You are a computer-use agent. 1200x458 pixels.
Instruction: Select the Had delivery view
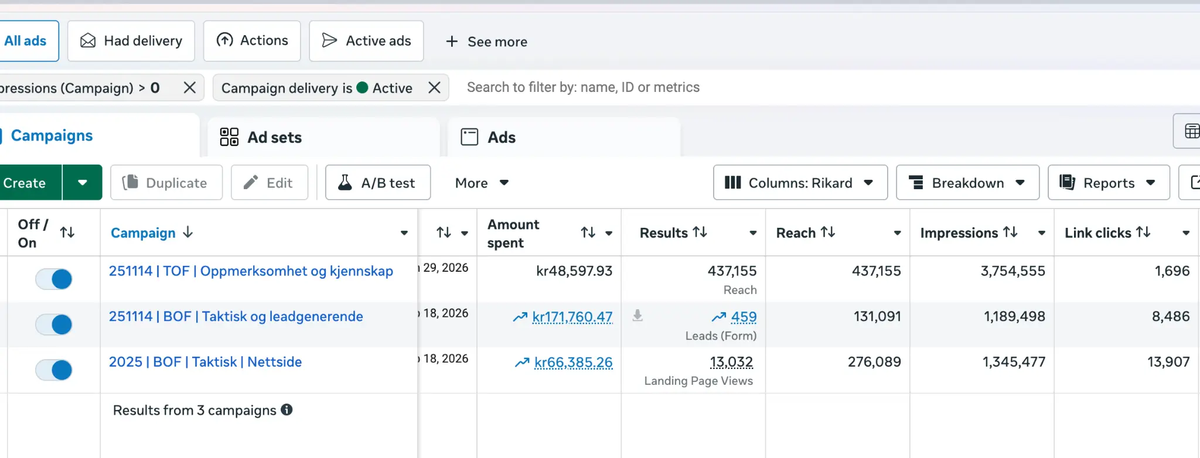click(x=131, y=41)
